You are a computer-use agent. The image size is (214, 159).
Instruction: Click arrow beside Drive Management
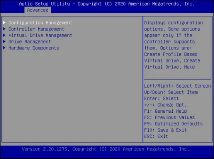tap(4, 41)
